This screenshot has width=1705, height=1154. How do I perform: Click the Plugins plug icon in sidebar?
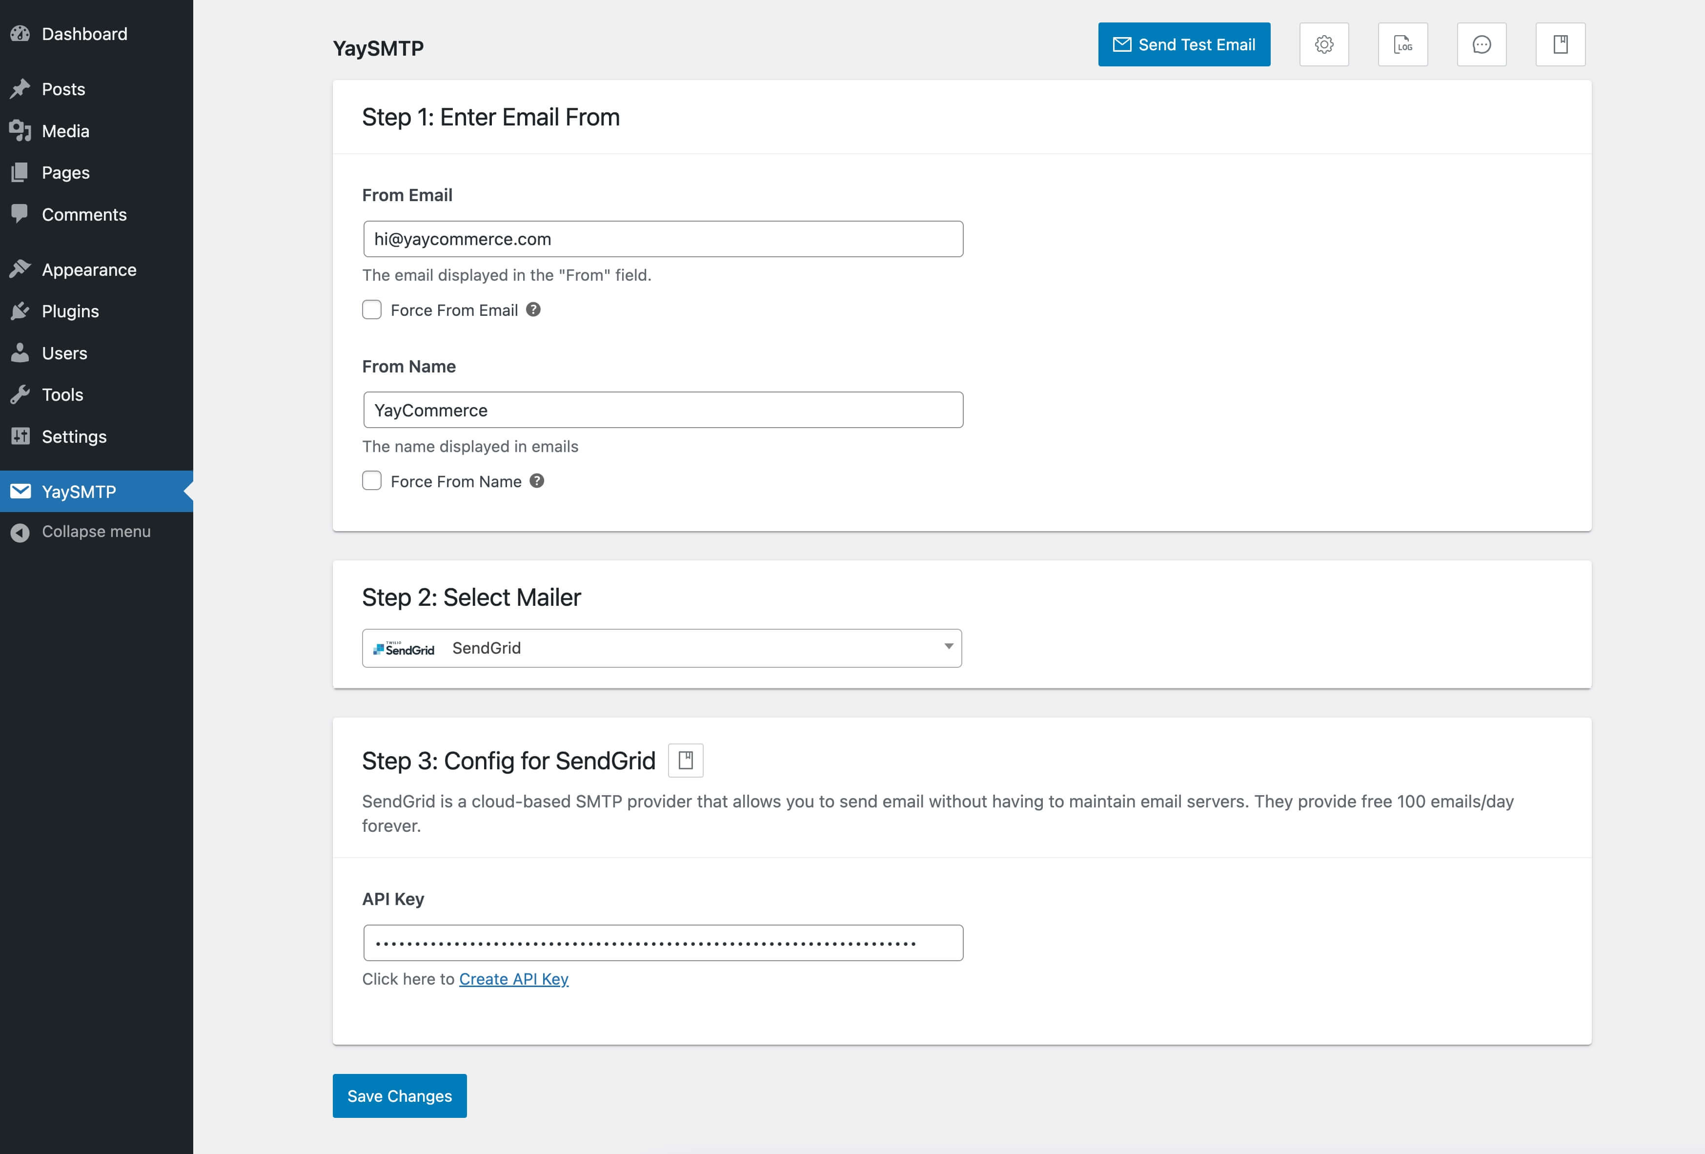(20, 311)
